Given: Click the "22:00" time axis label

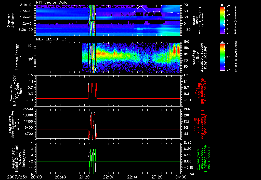Looking at the screenshot, I should (109, 177).
